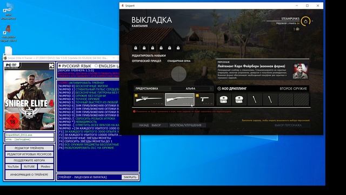Click [ВЕРСИЯ ТРЕЙНЕРА 1.5.0] text
Viewport: 346px width, 195px height.
coord(76,70)
